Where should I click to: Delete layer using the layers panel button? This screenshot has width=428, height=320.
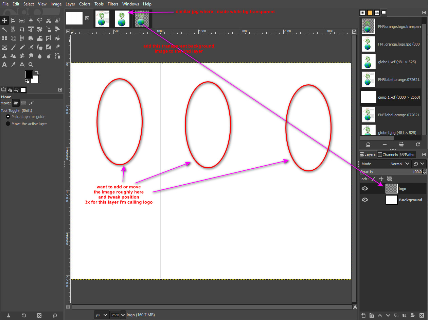[421, 315]
